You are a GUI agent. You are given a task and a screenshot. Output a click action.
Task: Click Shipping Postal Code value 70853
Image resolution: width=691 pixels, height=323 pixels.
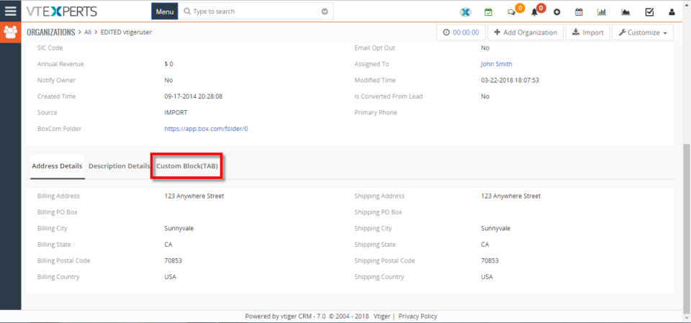(490, 260)
